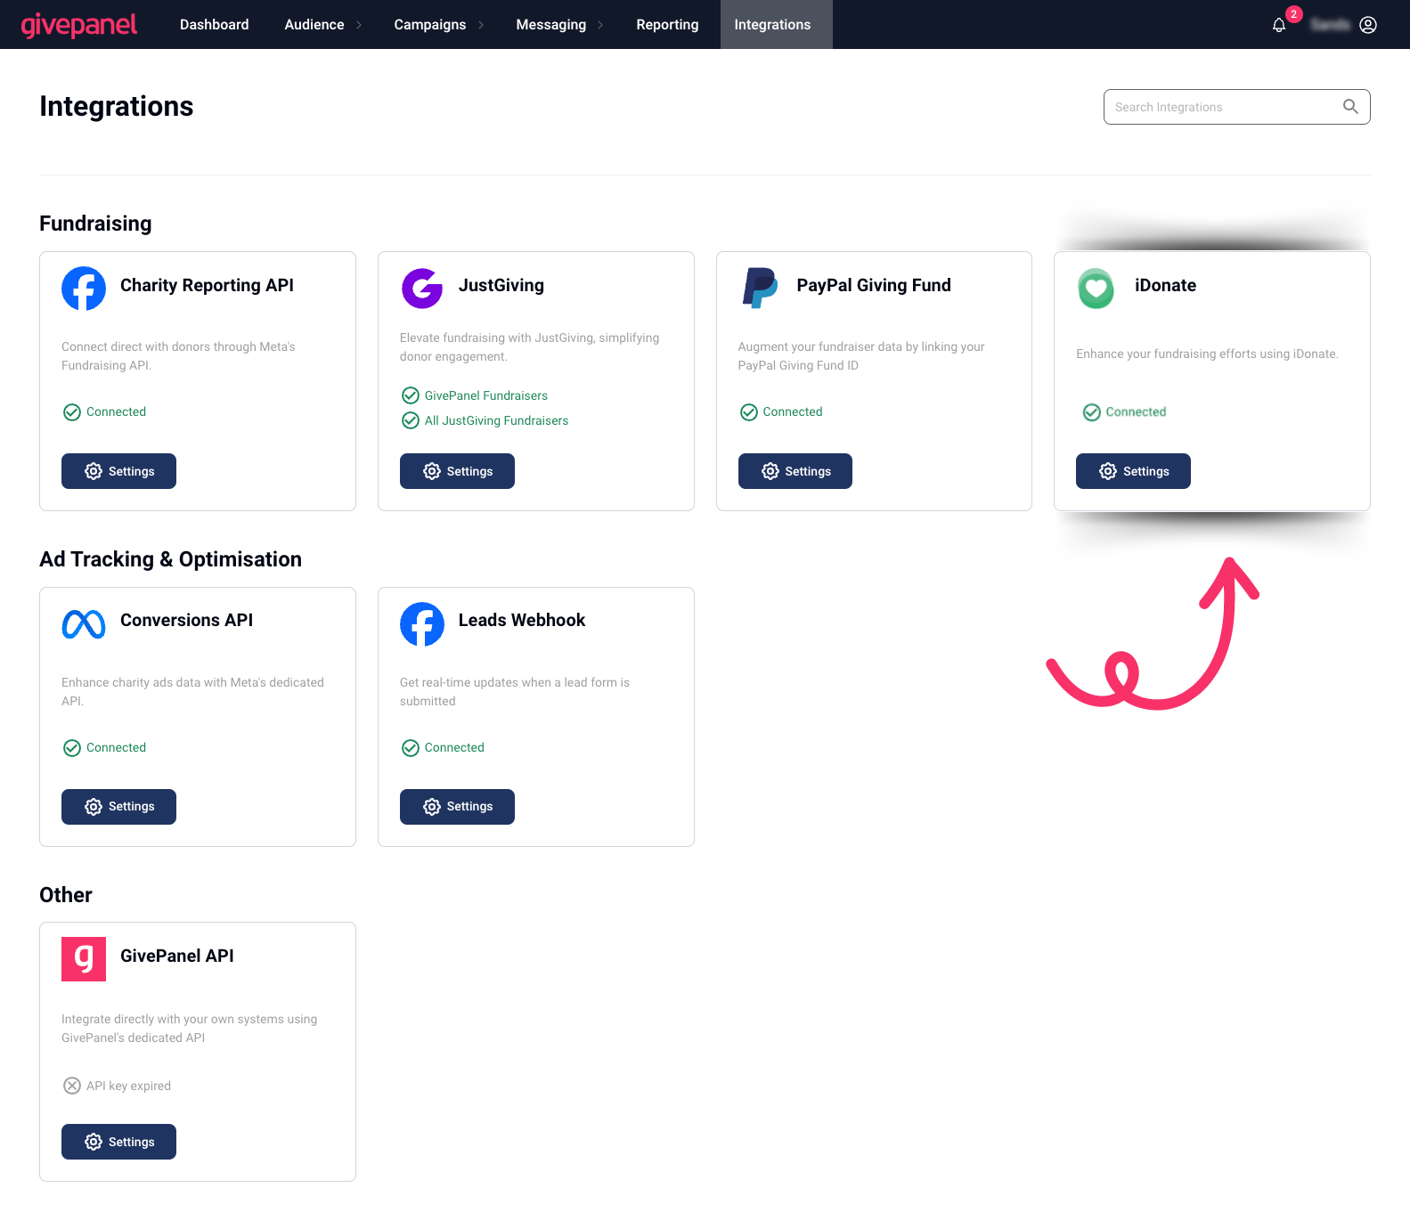Click the All JustGiving Fundraisers check icon
Screen dimensions: 1410x1221
point(411,420)
